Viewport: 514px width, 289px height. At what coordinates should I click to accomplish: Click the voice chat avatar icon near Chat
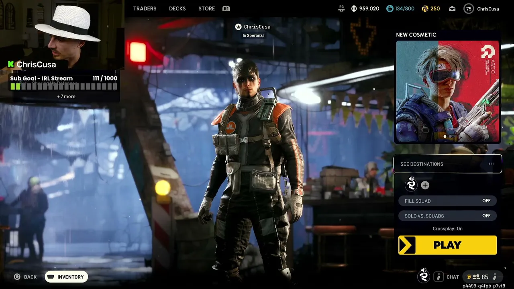(x=423, y=276)
